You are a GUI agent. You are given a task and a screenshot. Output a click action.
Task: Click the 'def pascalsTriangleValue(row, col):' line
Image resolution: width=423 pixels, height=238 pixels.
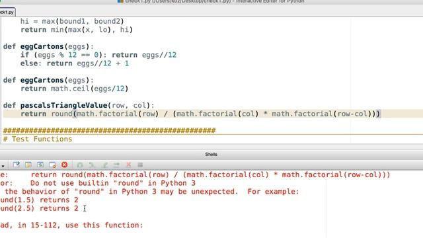[79, 106]
